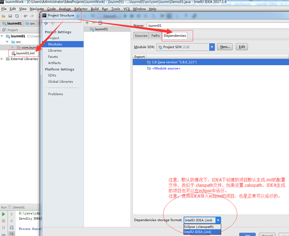Click the Back arrow in Project Structure
Screen dimensions: 289x236
pyautogui.click(x=46, y=23)
